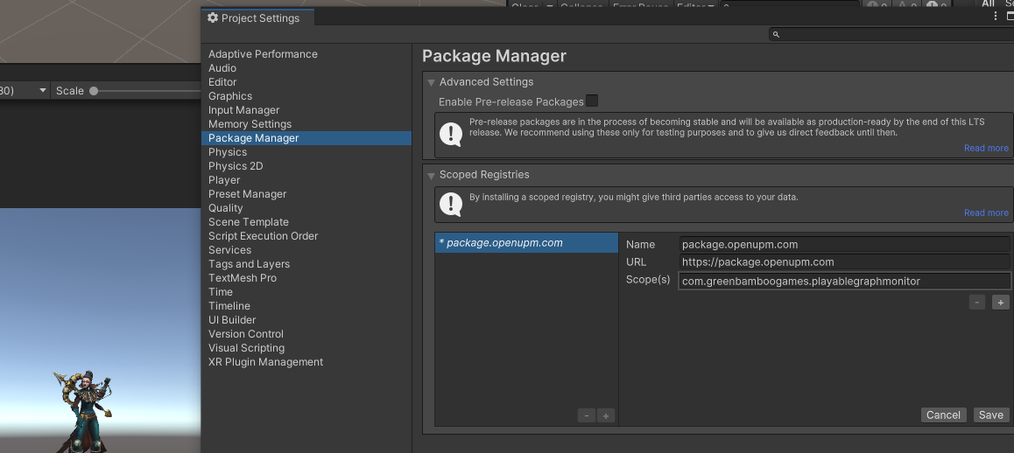Click the magnifier icon in settings search
The image size is (1014, 453).
click(x=776, y=35)
